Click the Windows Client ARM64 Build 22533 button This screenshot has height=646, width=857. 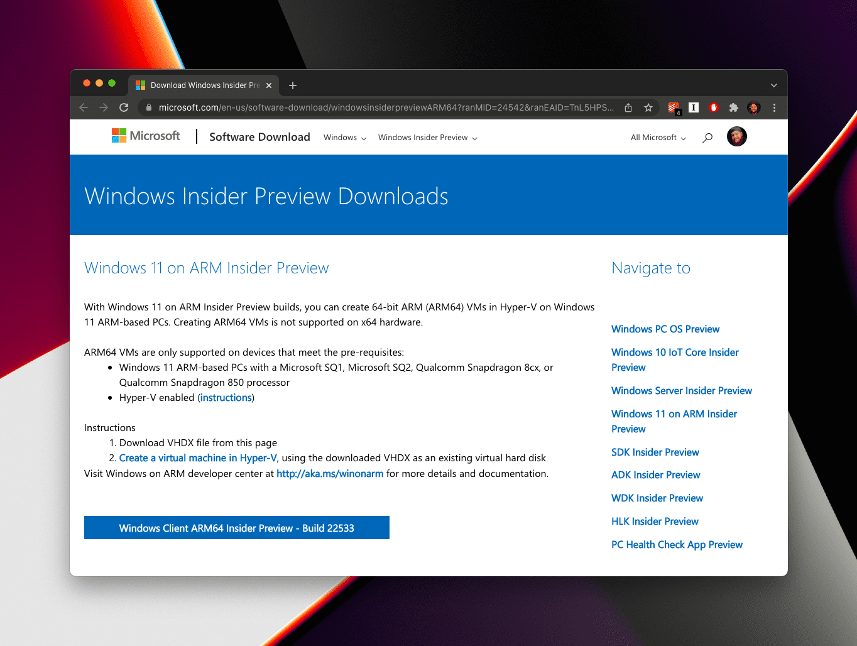pyautogui.click(x=237, y=527)
